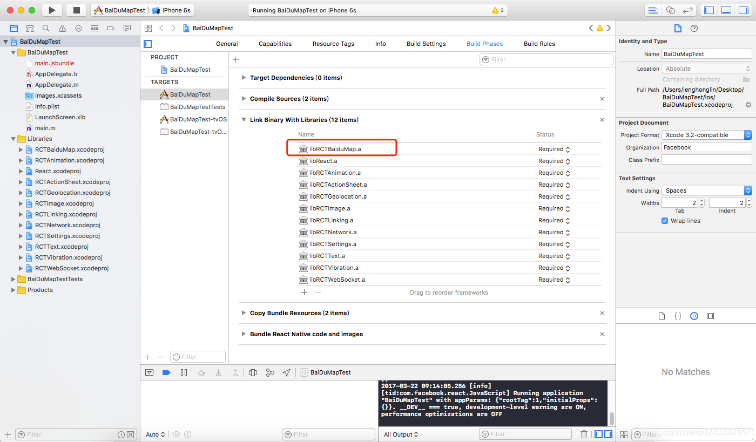
Task: Hide the debug area toggle icon
Action: coord(150,372)
